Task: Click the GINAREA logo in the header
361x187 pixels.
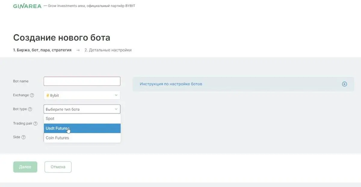Action: coord(27,5)
